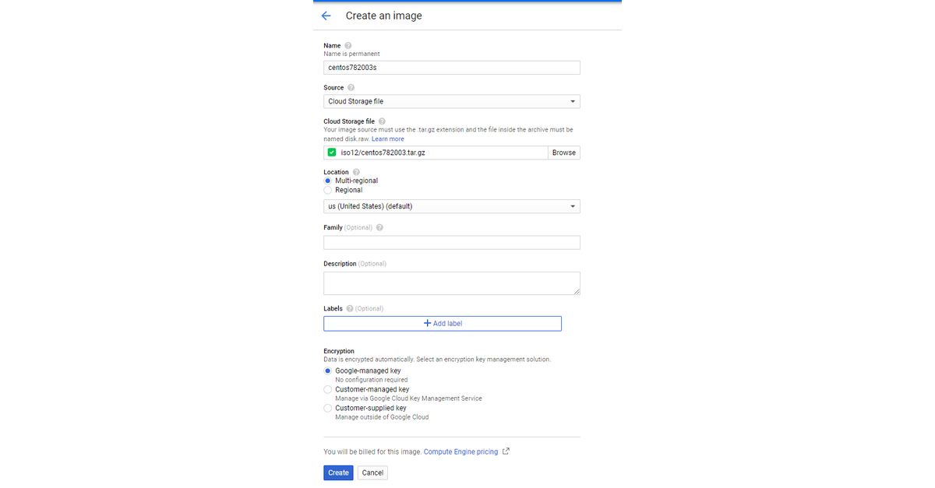Viewport: 935px width, 488px height.
Task: Click the Create button
Action: tap(338, 472)
